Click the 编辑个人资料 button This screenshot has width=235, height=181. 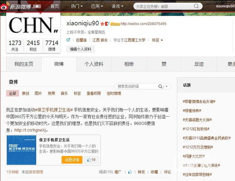80,49
